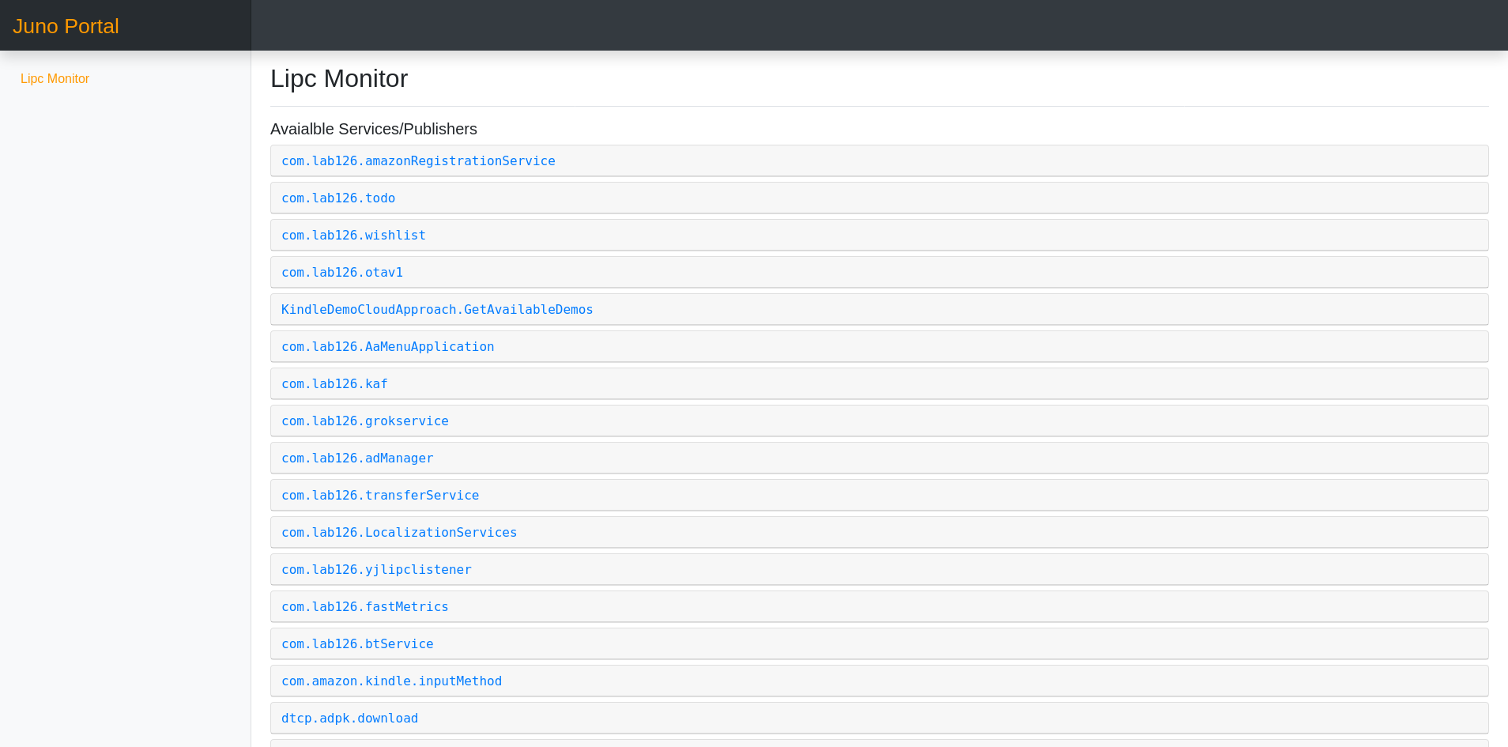The height and width of the screenshot is (747, 1508).
Task: Open com.lab126.amazonRegistrationService service
Action: tap(418, 161)
